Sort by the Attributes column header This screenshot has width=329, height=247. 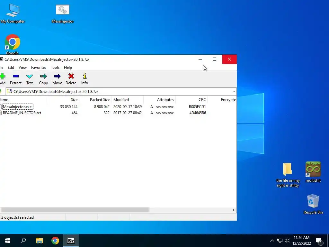[x=159, y=100]
